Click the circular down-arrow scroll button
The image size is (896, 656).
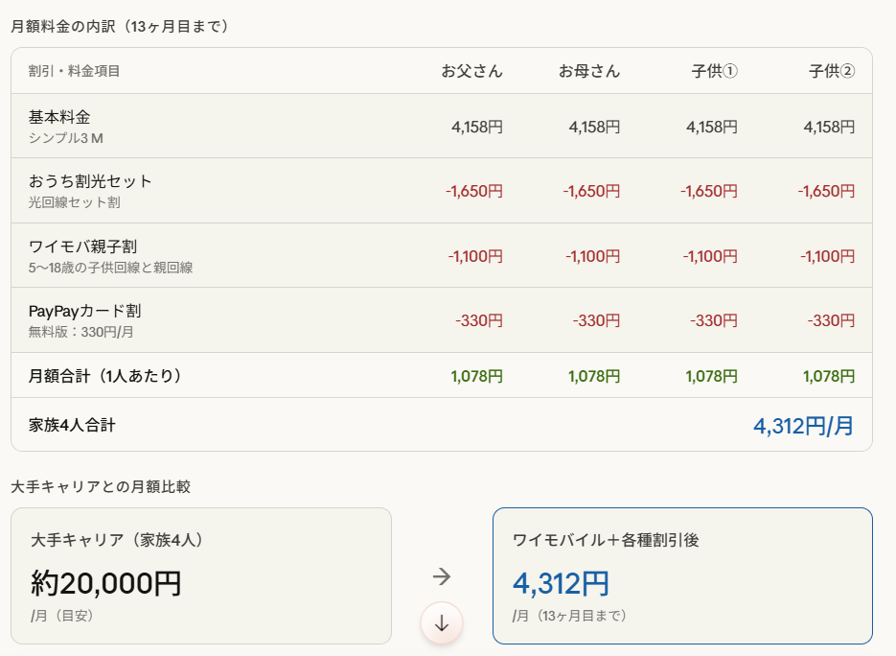442,622
